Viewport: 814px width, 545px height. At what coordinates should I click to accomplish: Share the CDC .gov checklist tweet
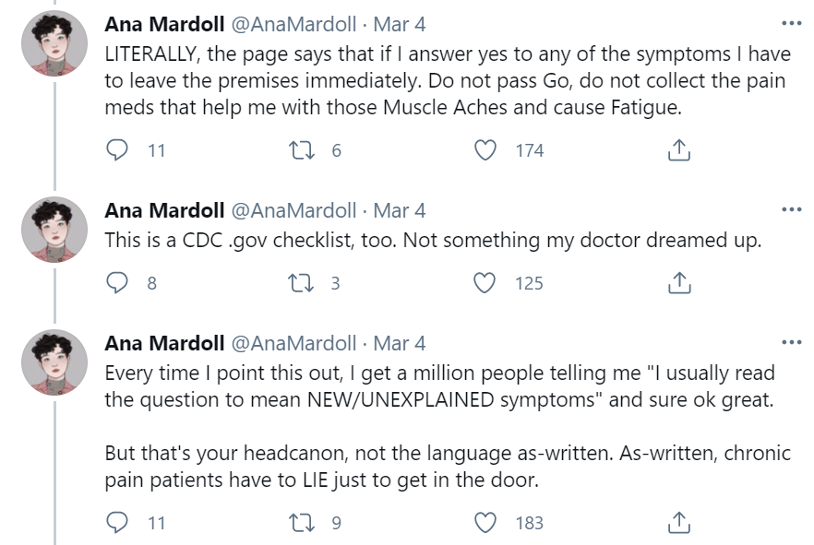tap(678, 283)
